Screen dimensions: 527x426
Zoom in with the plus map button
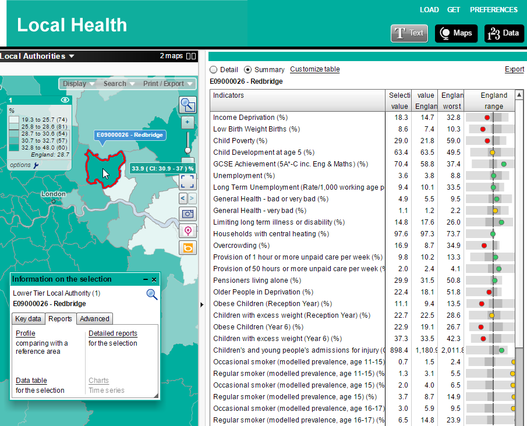coord(187,122)
